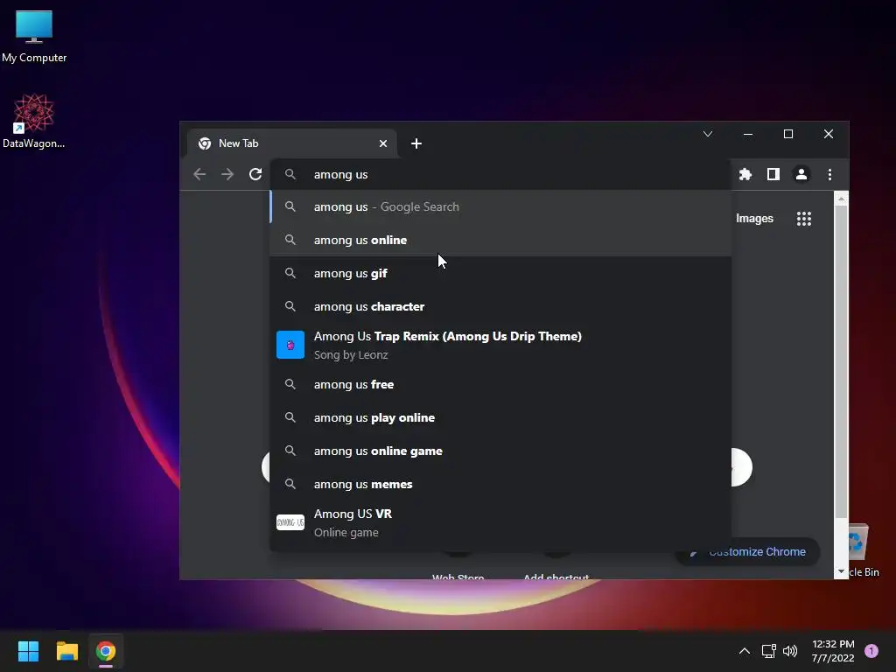Click the Customize Chrome button
896x672 pixels.
point(747,551)
